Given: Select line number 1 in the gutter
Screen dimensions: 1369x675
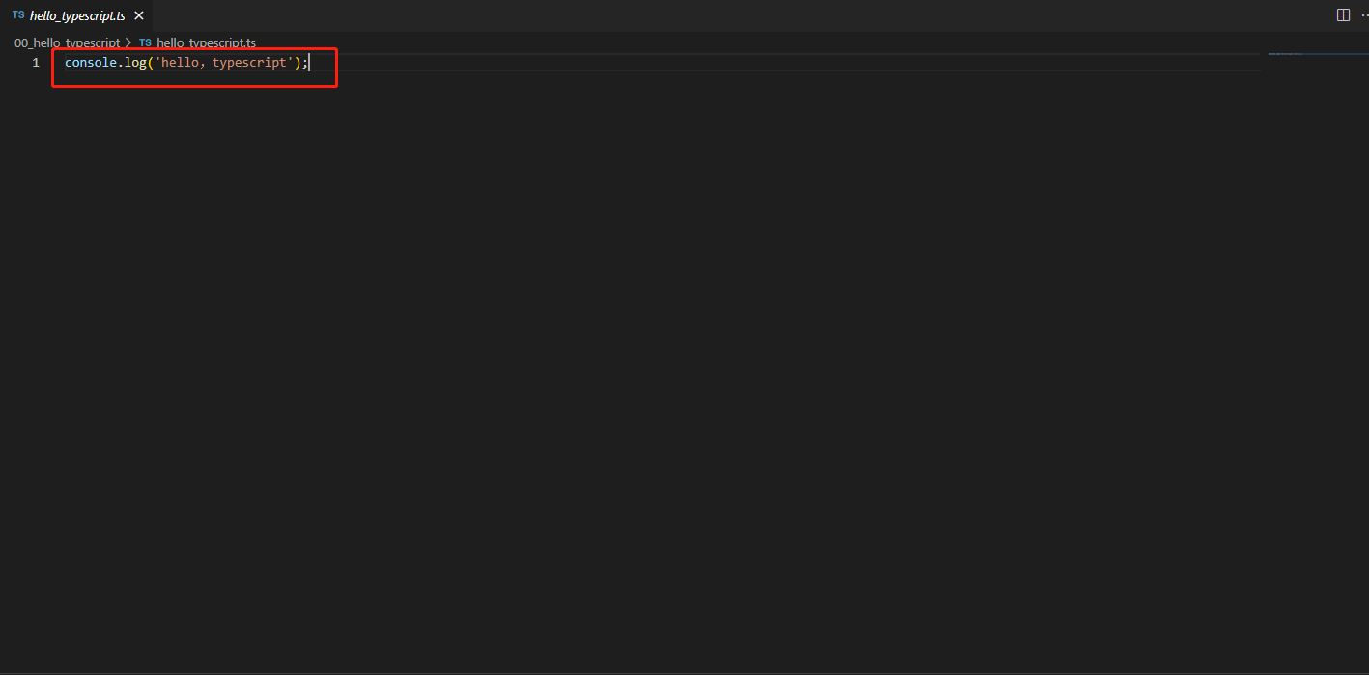Looking at the screenshot, I should (x=36, y=63).
